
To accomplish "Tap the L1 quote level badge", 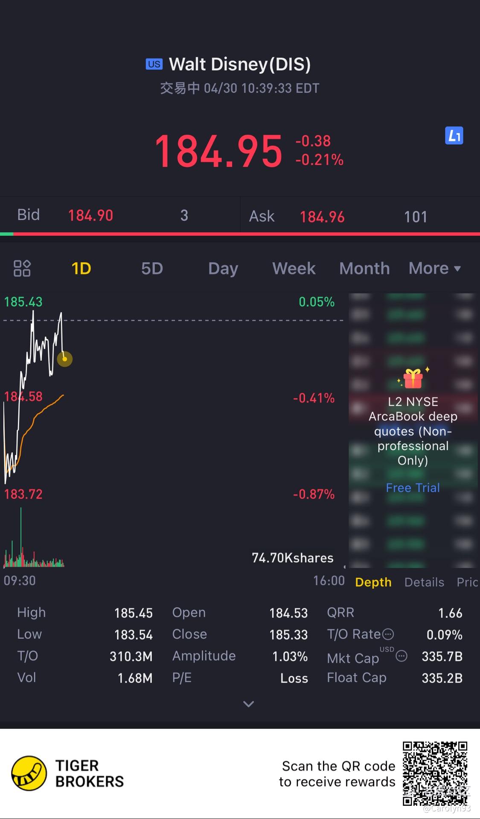I will (x=454, y=136).
